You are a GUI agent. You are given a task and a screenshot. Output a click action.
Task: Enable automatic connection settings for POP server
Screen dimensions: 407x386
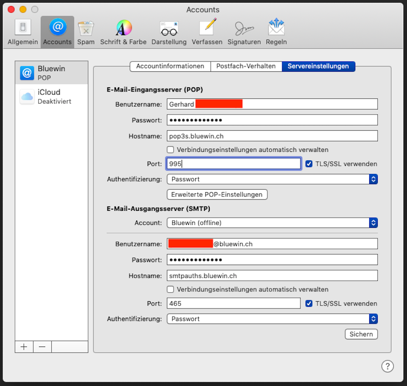[171, 150]
